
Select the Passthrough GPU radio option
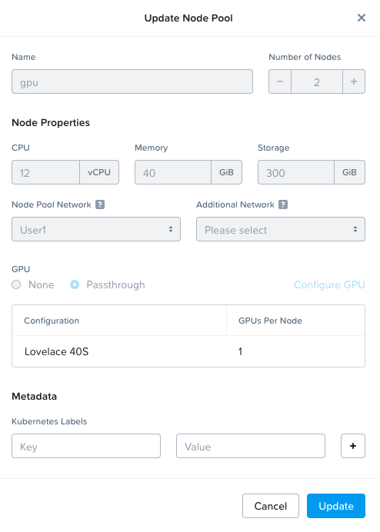click(75, 284)
